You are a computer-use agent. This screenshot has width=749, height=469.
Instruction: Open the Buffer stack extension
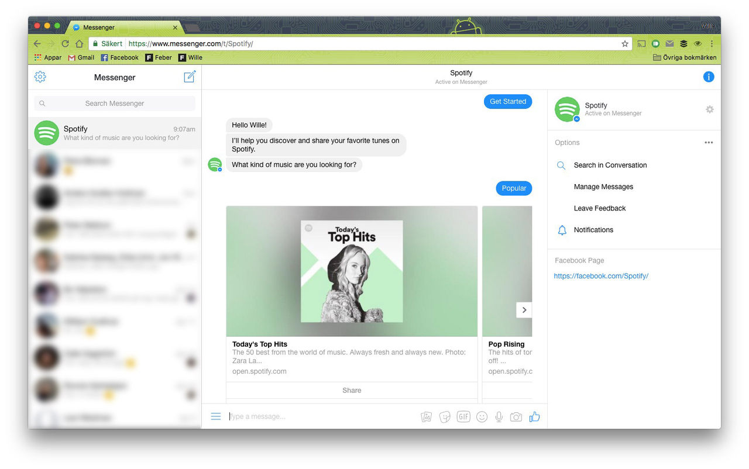pyautogui.click(x=683, y=44)
